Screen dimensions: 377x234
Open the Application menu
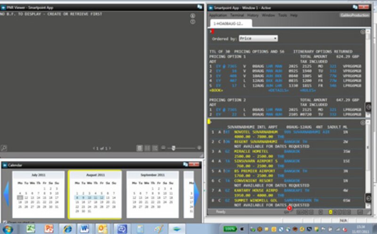[218, 15]
